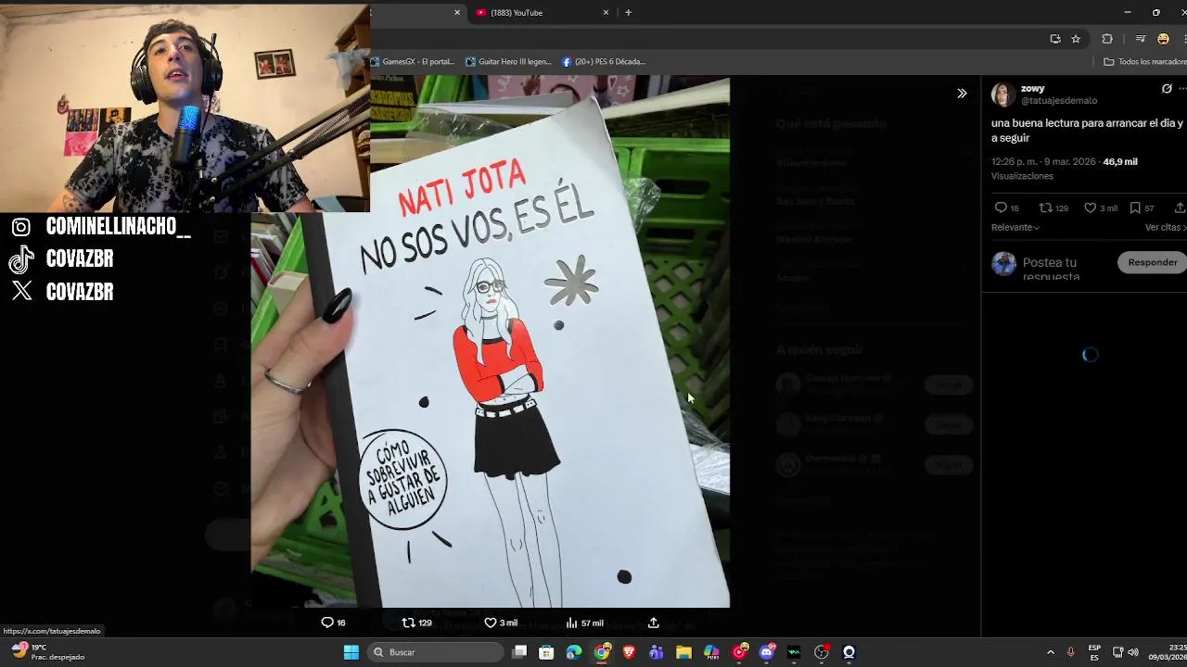The image size is (1187, 667).
Task: Click the microphone tray icon
Action: point(1070,652)
